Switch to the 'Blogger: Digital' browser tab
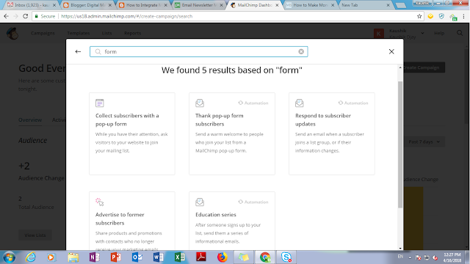The width and height of the screenshot is (470, 264). coord(87,5)
